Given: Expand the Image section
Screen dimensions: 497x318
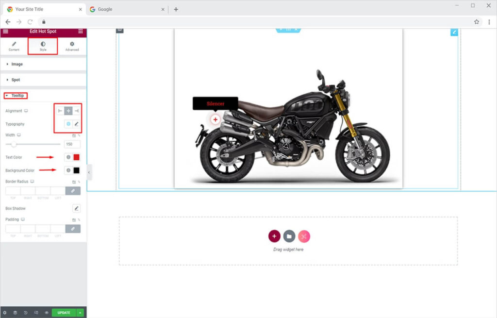Looking at the screenshot, I should [17, 64].
